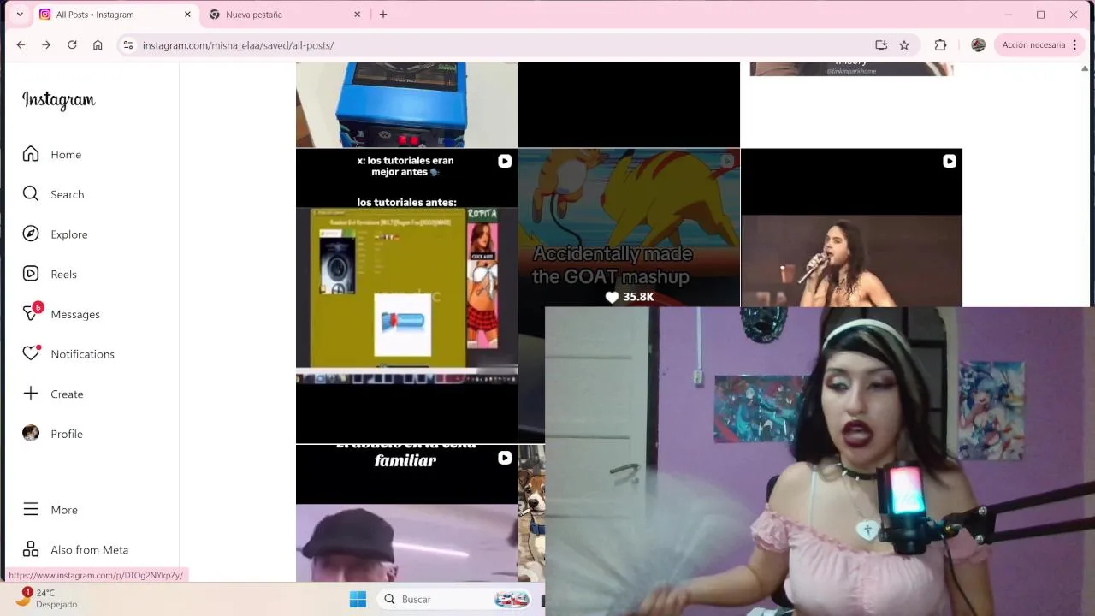Click the install app icon in address bar
Image resolution: width=1095 pixels, height=616 pixels.
tap(881, 45)
